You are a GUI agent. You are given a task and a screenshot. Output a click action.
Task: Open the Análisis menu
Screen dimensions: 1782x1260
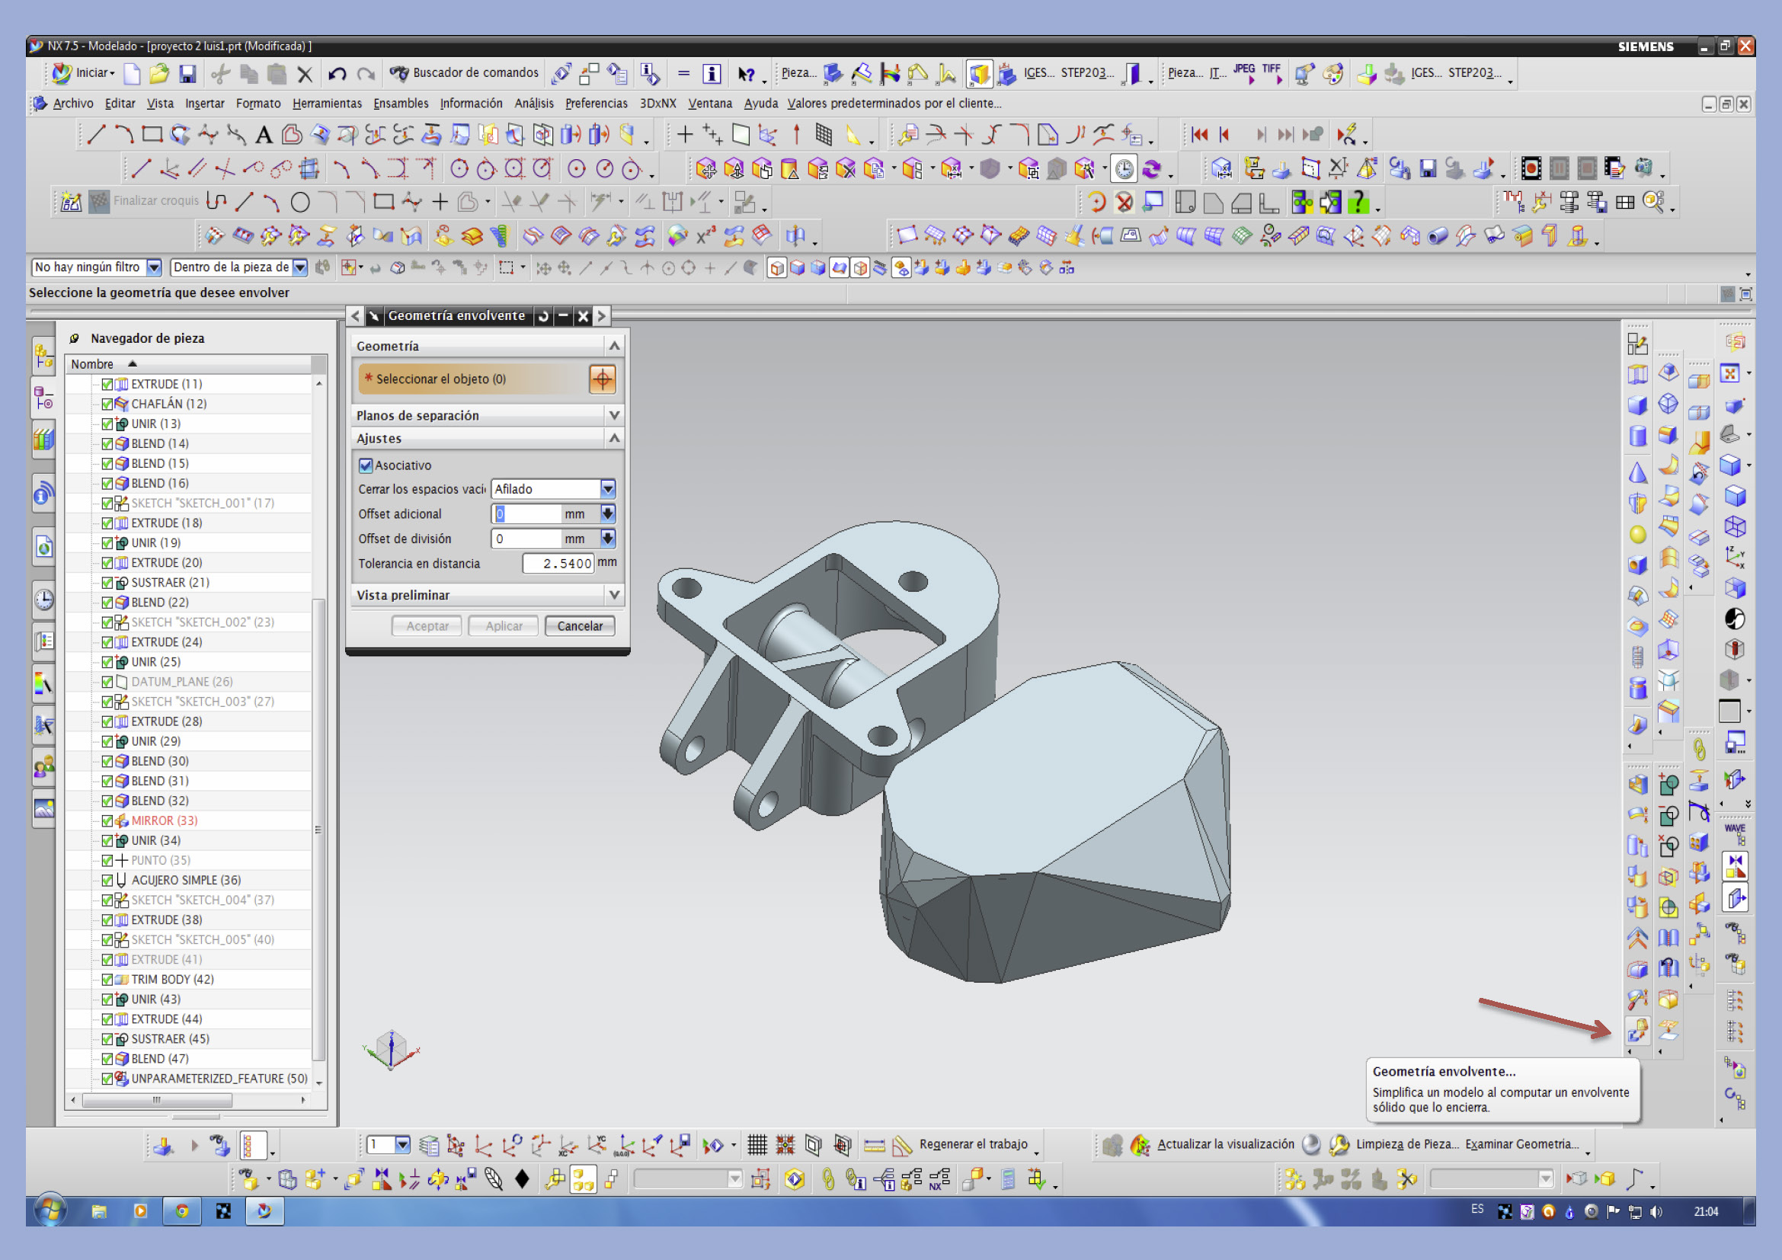(x=534, y=104)
